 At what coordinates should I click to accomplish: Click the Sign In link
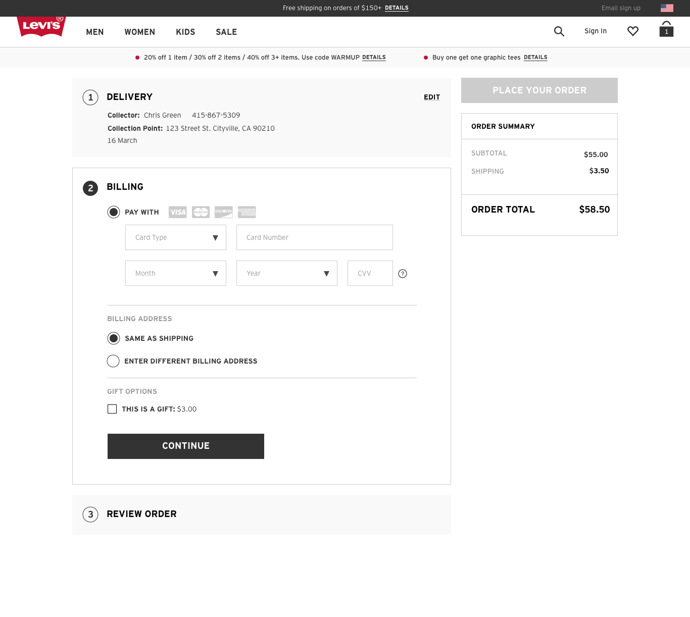[596, 31]
